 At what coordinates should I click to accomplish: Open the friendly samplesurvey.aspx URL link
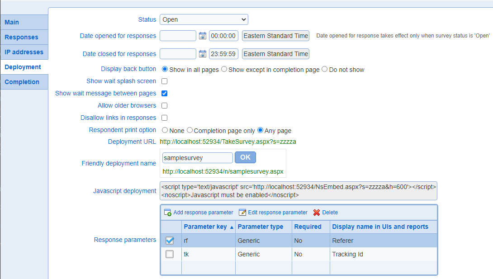[223, 171]
